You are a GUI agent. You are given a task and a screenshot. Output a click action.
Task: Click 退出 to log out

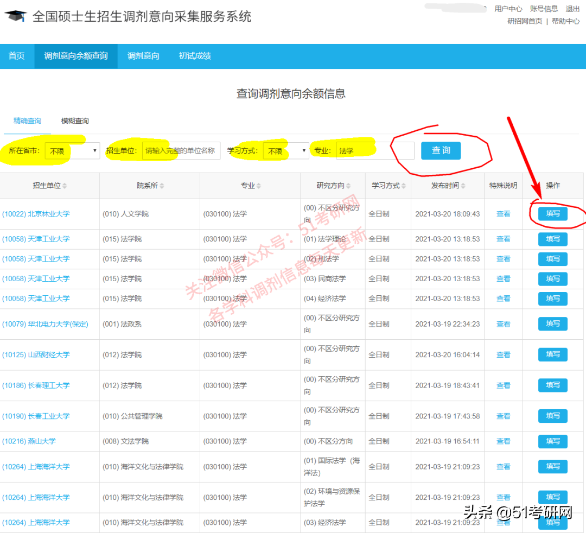pyautogui.click(x=572, y=8)
